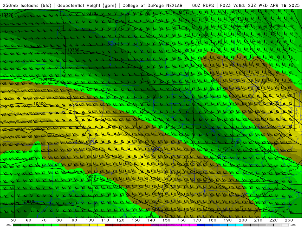302x227 pixels.
Task: Click the 170 value on color scale
Action: (x=197, y=220)
